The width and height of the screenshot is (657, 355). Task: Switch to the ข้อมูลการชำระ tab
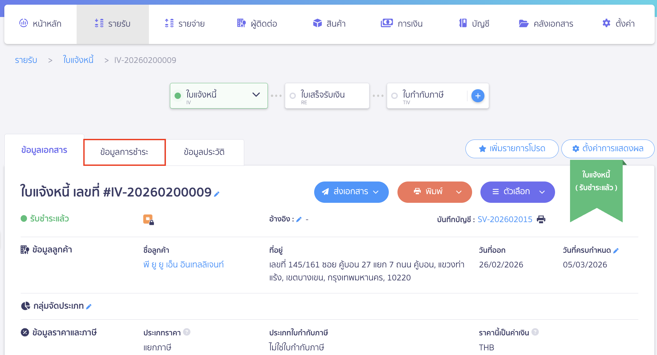tap(124, 152)
